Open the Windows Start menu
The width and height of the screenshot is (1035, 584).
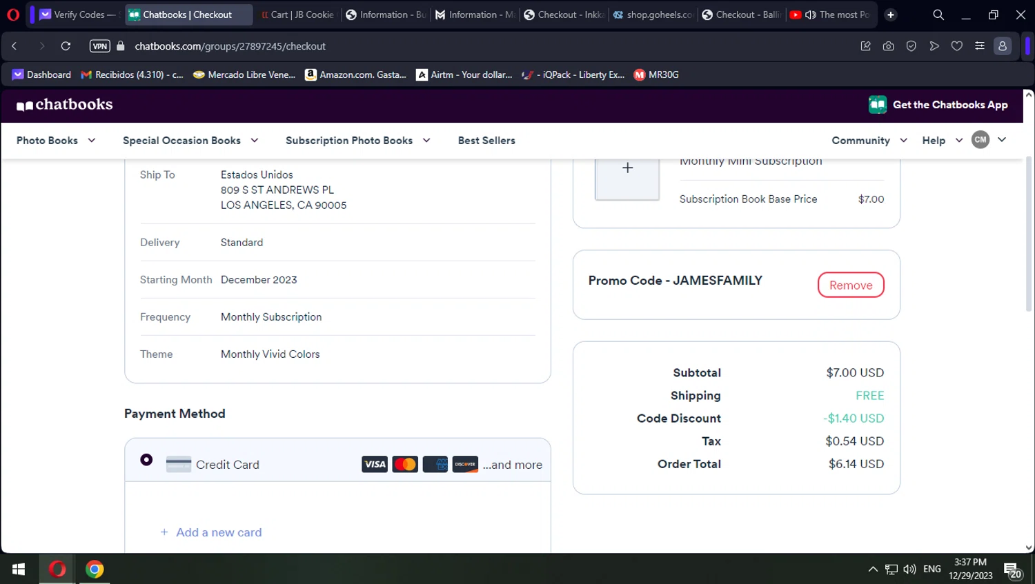click(19, 570)
